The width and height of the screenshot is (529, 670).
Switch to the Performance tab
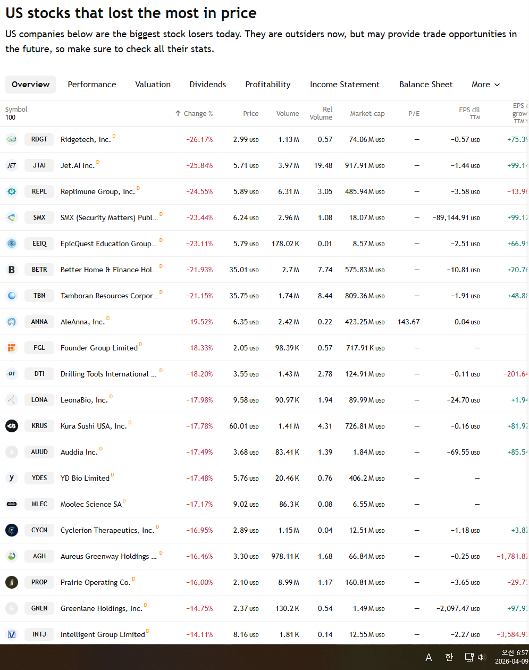pyautogui.click(x=92, y=85)
